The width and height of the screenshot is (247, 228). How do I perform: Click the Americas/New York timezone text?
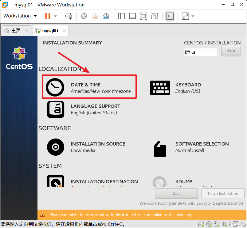point(101,91)
